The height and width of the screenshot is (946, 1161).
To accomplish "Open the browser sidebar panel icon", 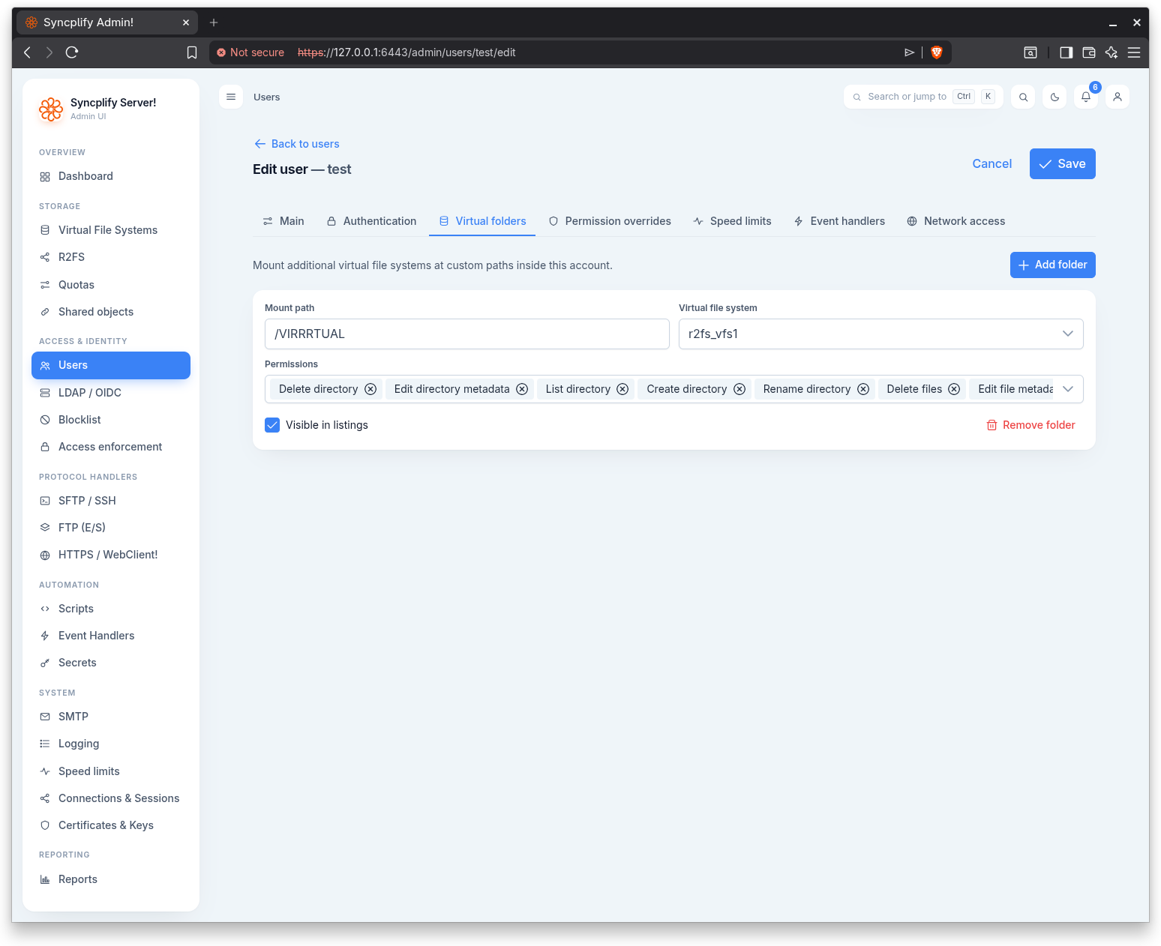I will (1066, 52).
